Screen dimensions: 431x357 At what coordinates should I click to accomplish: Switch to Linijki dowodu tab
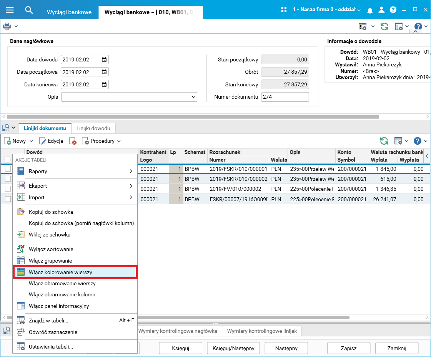pyautogui.click(x=93, y=128)
